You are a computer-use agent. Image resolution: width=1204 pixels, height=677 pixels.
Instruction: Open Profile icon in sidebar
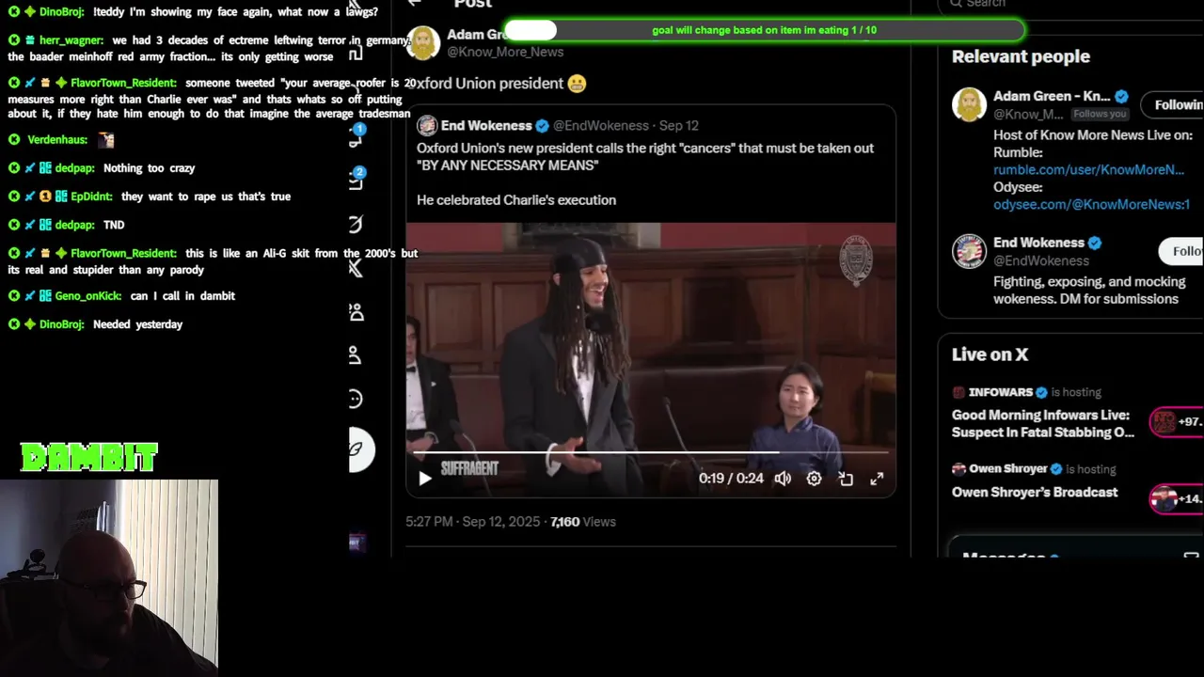point(356,355)
